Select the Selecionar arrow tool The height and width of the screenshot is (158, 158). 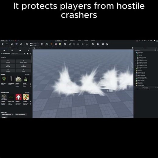[2, 44]
